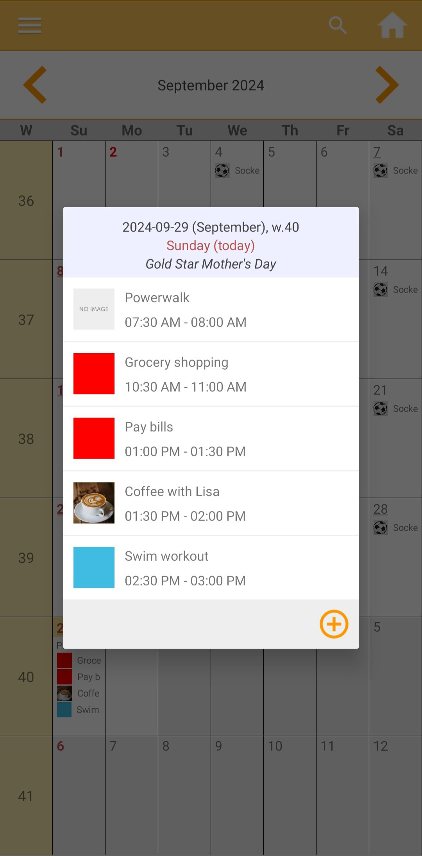422x856 pixels.
Task: Tap soccer ball icon on September 14
Action: point(381,290)
